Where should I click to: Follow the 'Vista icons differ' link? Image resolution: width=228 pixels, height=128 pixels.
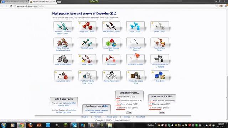pos(69,103)
